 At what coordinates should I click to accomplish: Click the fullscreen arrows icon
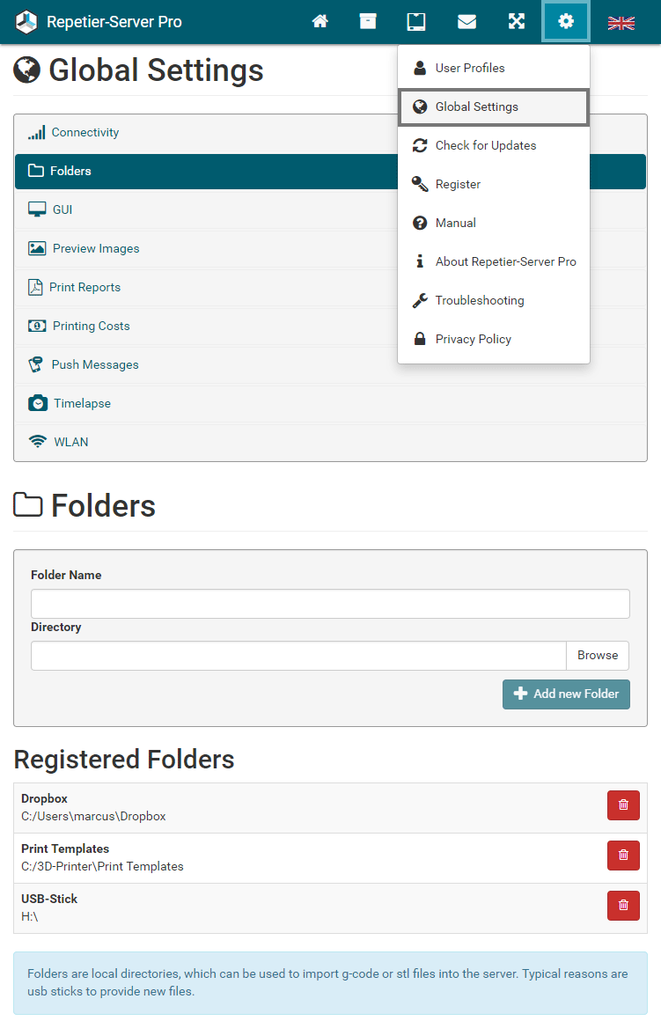pyautogui.click(x=517, y=21)
